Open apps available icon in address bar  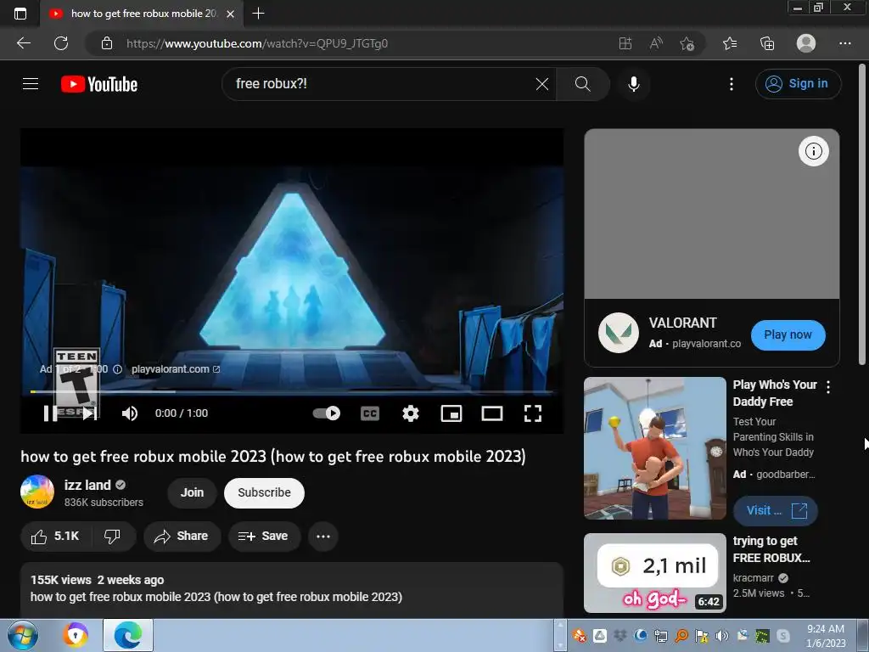[x=625, y=43]
